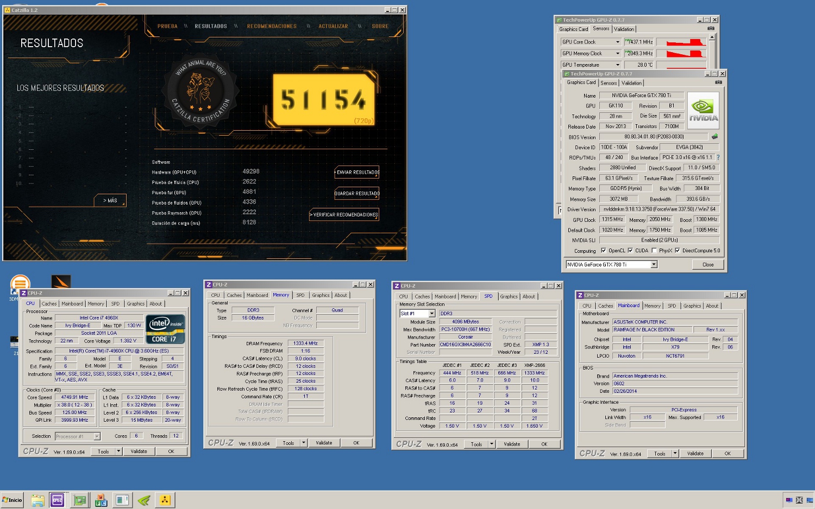Click the GPU-Z graphics card taskbar icon
The image size is (815, 509).
pyautogui.click(x=80, y=500)
